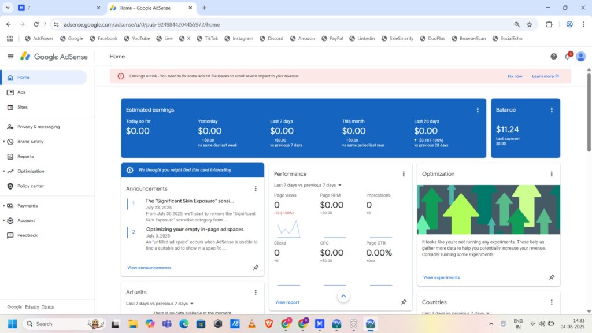Screen dimensions: 592x333
Task: Open the PayPal bookmark
Action: click(x=332, y=39)
